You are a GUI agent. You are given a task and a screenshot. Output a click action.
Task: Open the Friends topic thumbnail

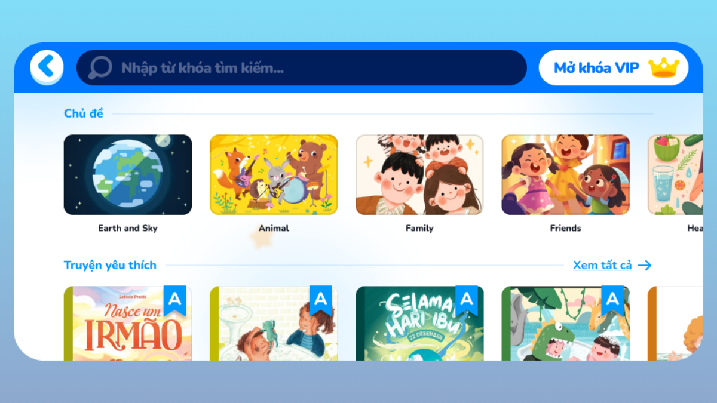[x=565, y=174]
